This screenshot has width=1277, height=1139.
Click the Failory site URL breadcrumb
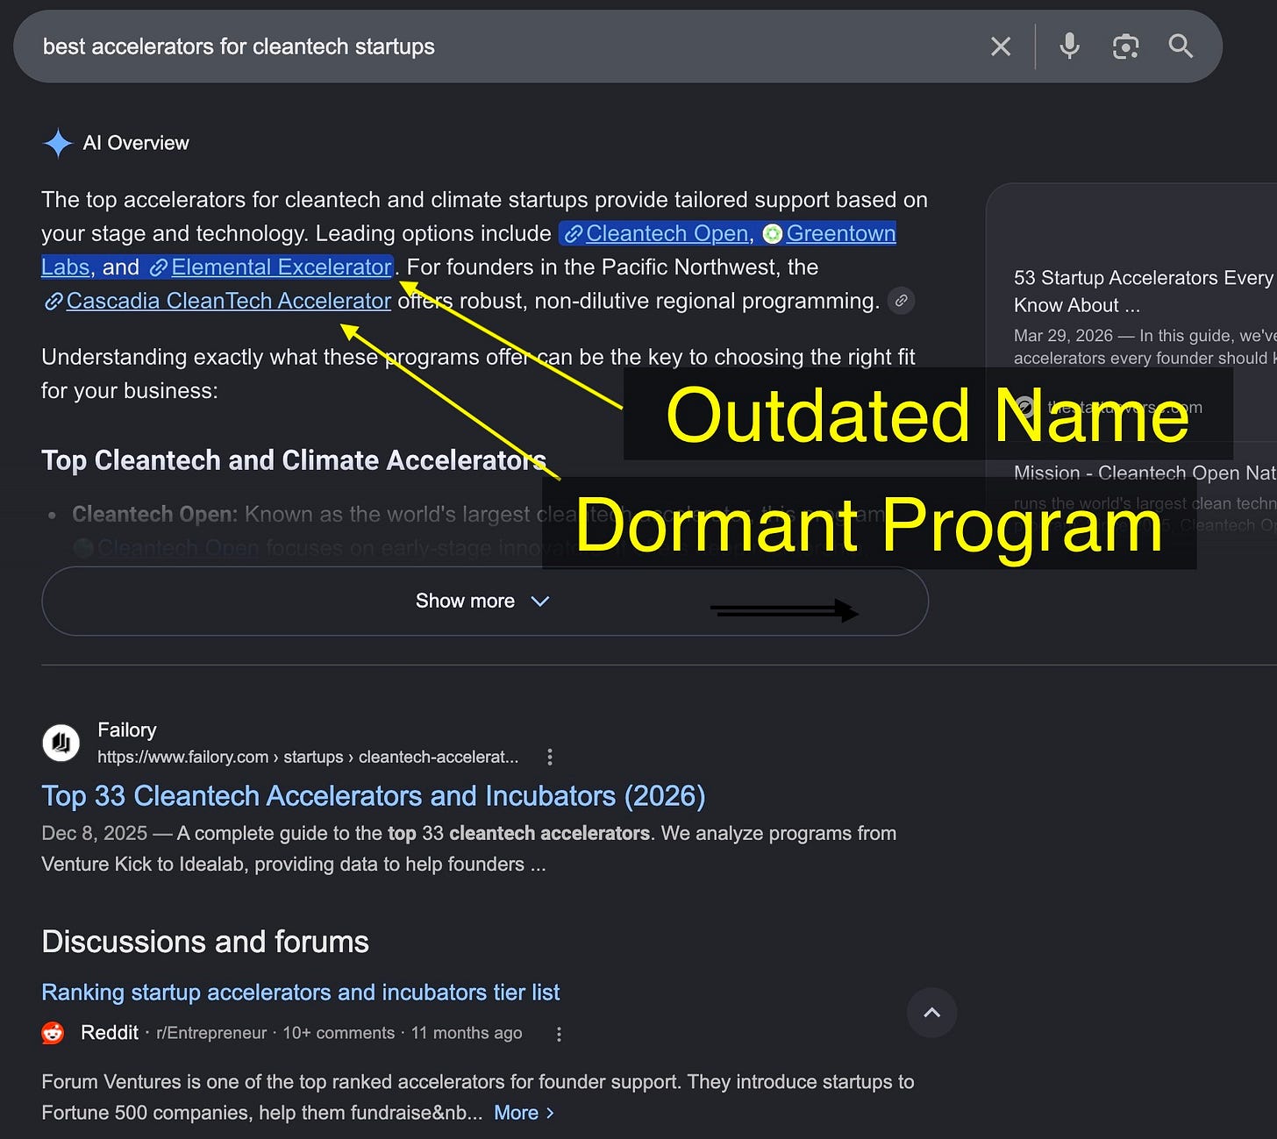point(308,757)
